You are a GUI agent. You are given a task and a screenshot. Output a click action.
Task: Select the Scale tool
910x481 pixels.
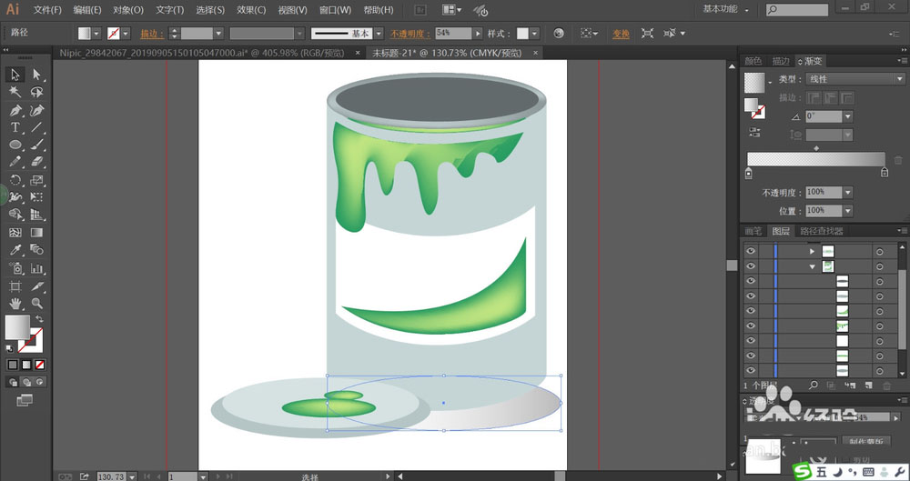(37, 180)
